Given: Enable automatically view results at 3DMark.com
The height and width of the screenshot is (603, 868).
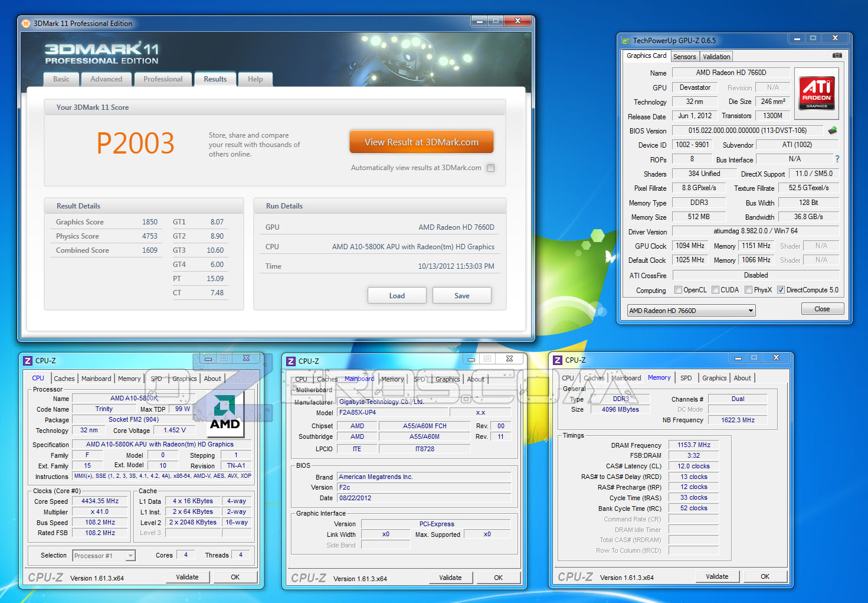Looking at the screenshot, I should (490, 168).
